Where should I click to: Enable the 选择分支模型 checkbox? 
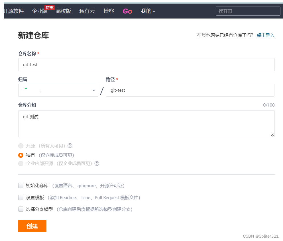[x=21, y=209]
